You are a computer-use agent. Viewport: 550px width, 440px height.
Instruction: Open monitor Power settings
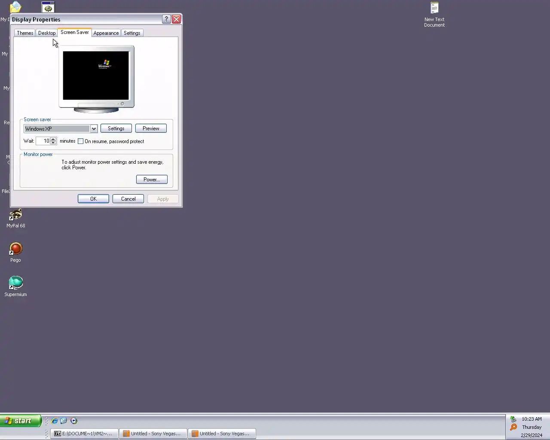[152, 180]
